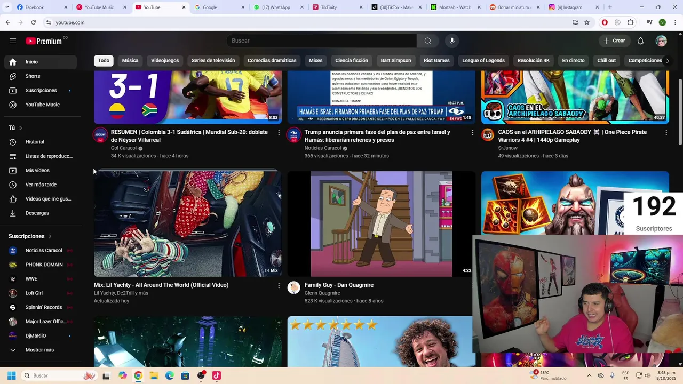Viewport: 683px width, 384px height.
Task: Open Suscripciones in the sidebar
Action: pyautogui.click(x=41, y=91)
